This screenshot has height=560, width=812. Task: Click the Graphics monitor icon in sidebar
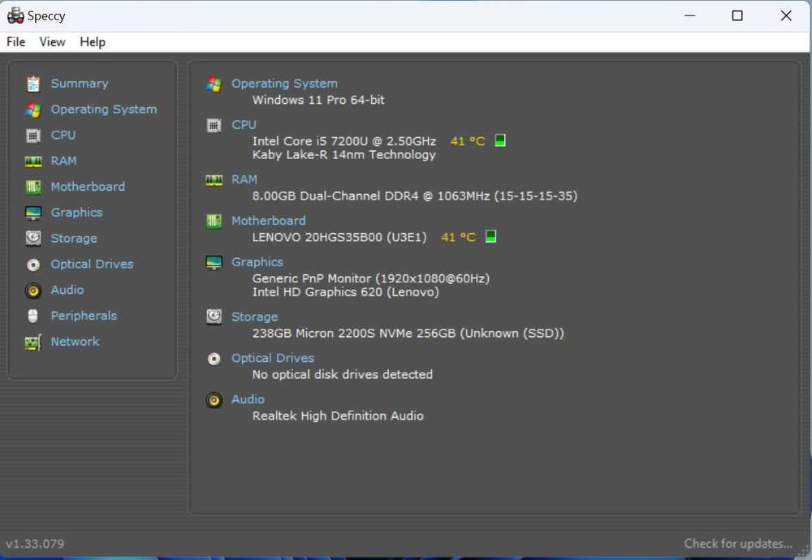33,213
